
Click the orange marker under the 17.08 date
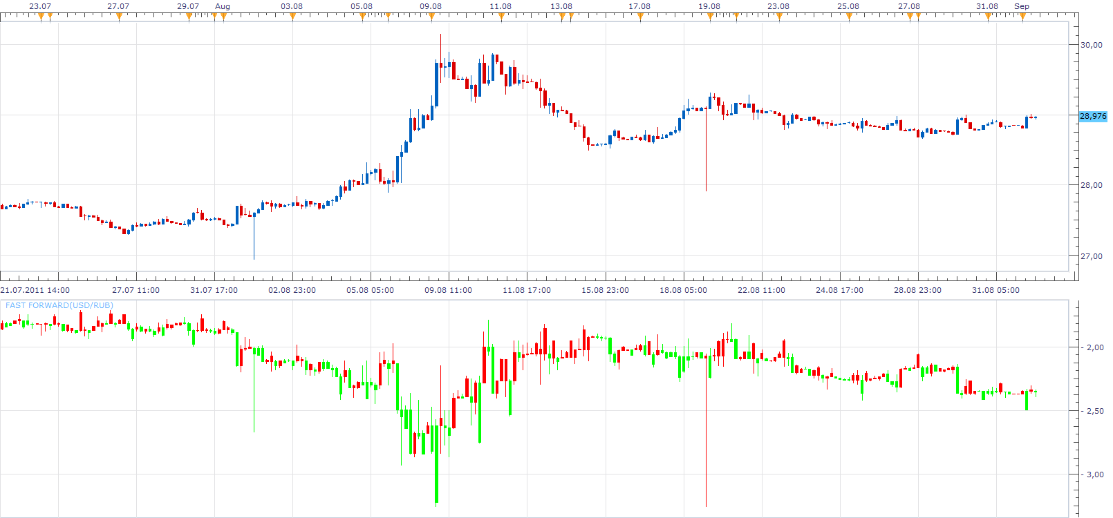[640, 17]
